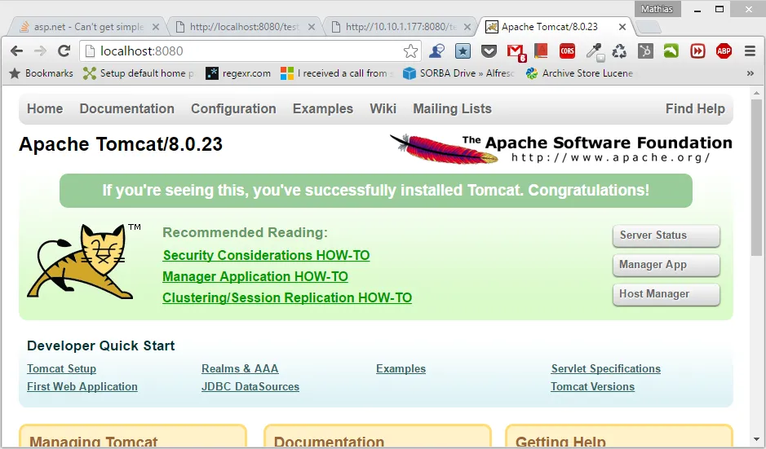Open the blue star bookmark extension
This screenshot has height=449, width=766.
tap(463, 51)
